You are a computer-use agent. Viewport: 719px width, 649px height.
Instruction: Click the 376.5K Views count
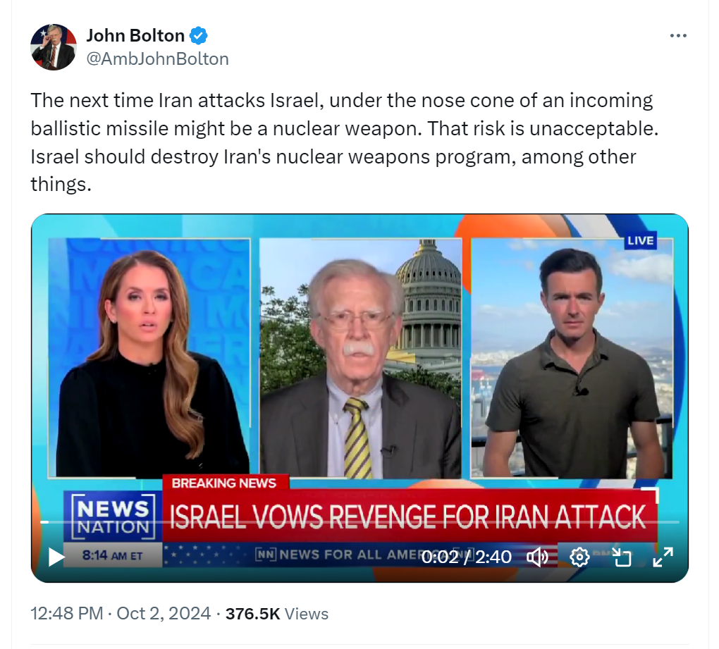coord(277,613)
